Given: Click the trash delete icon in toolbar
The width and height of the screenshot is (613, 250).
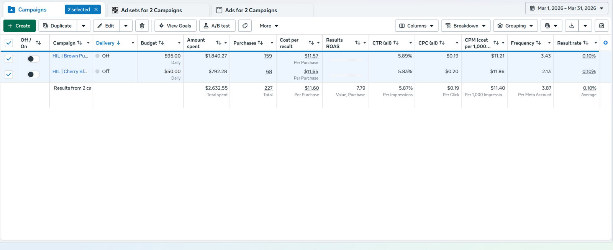Looking at the screenshot, I should (142, 26).
